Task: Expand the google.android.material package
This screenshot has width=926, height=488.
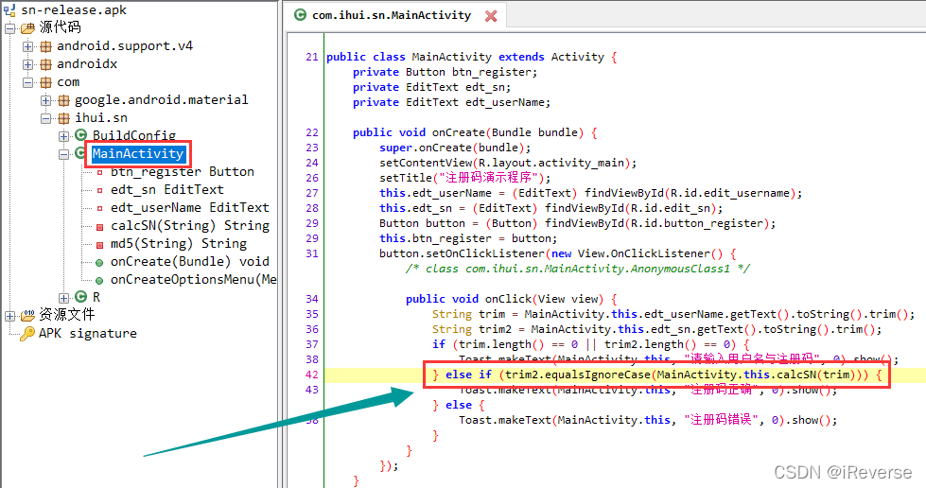Action: pos(46,100)
